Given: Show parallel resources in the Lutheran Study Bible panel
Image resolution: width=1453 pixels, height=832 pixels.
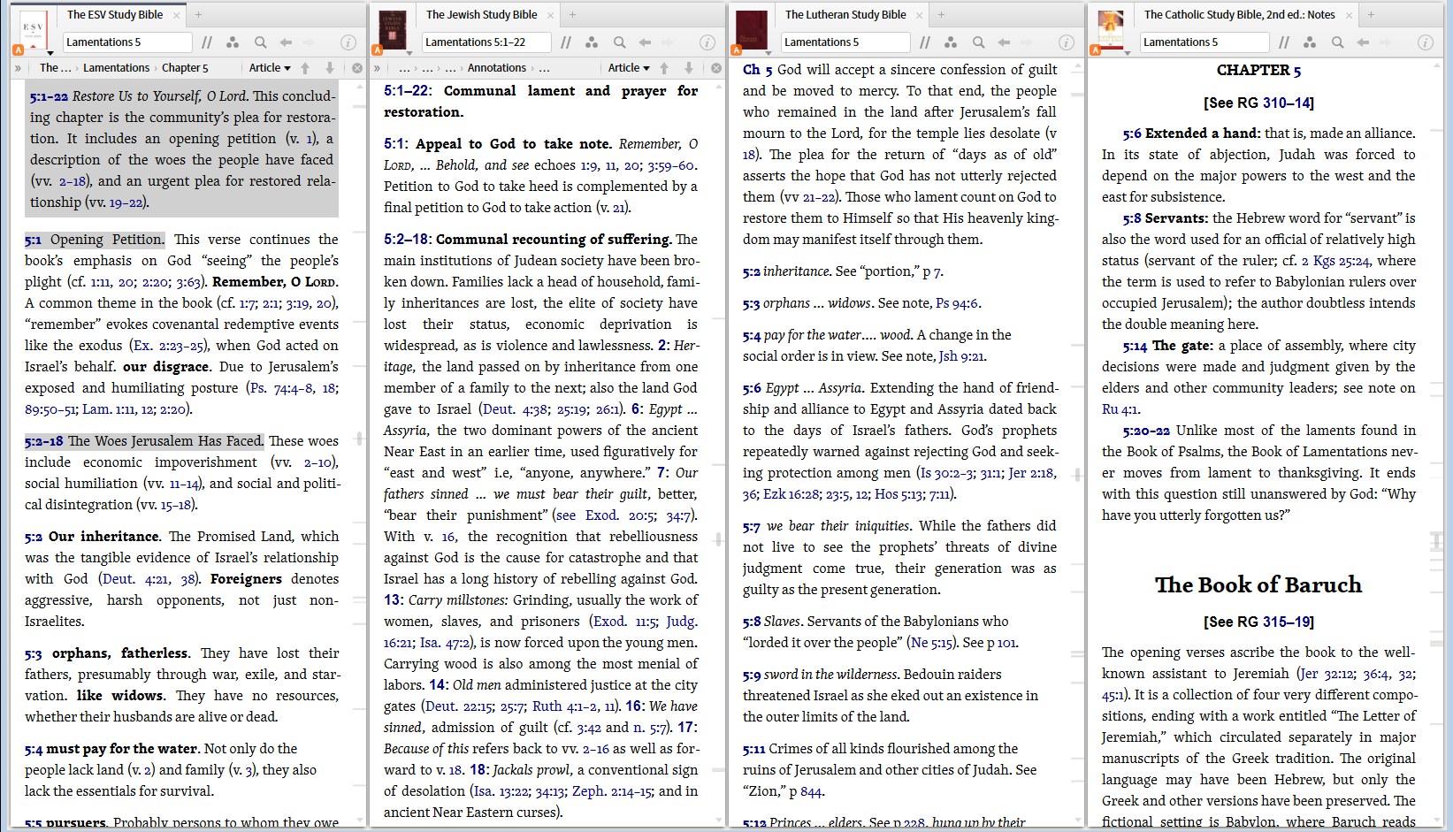Looking at the screenshot, I should 925,42.
